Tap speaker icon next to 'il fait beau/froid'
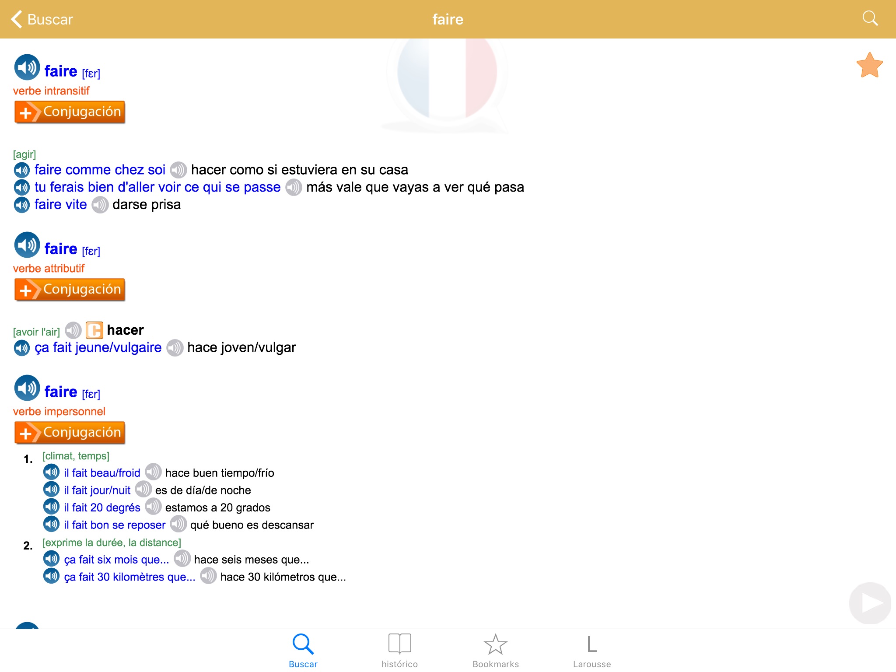This screenshot has height=672, width=896. [51, 472]
